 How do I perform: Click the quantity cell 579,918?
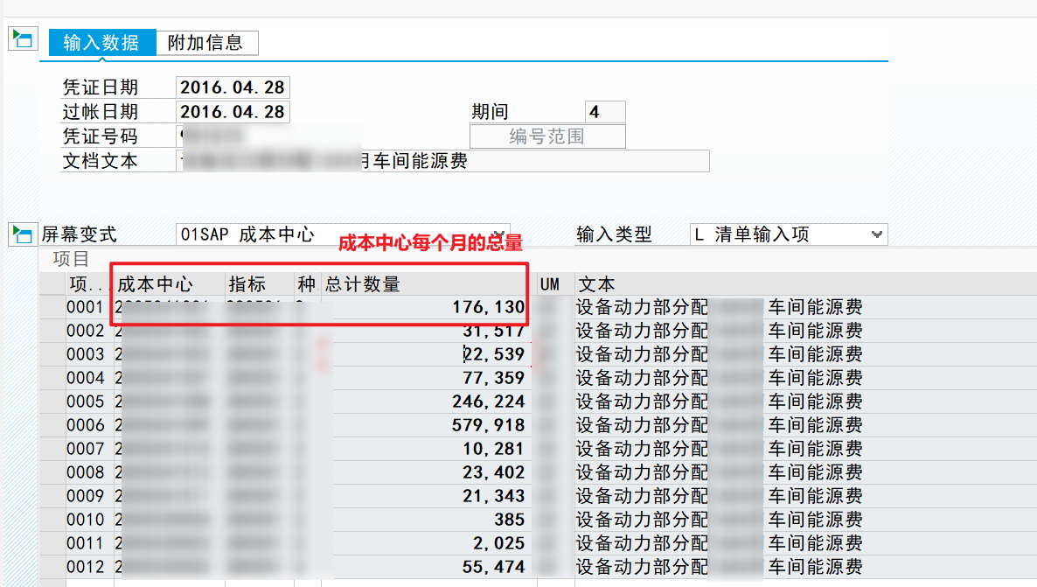(x=427, y=425)
